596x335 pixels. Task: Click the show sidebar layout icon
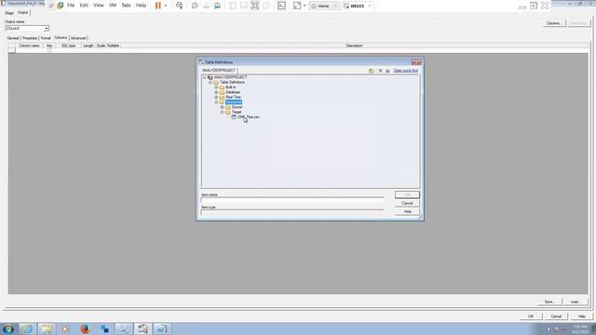point(233,6)
